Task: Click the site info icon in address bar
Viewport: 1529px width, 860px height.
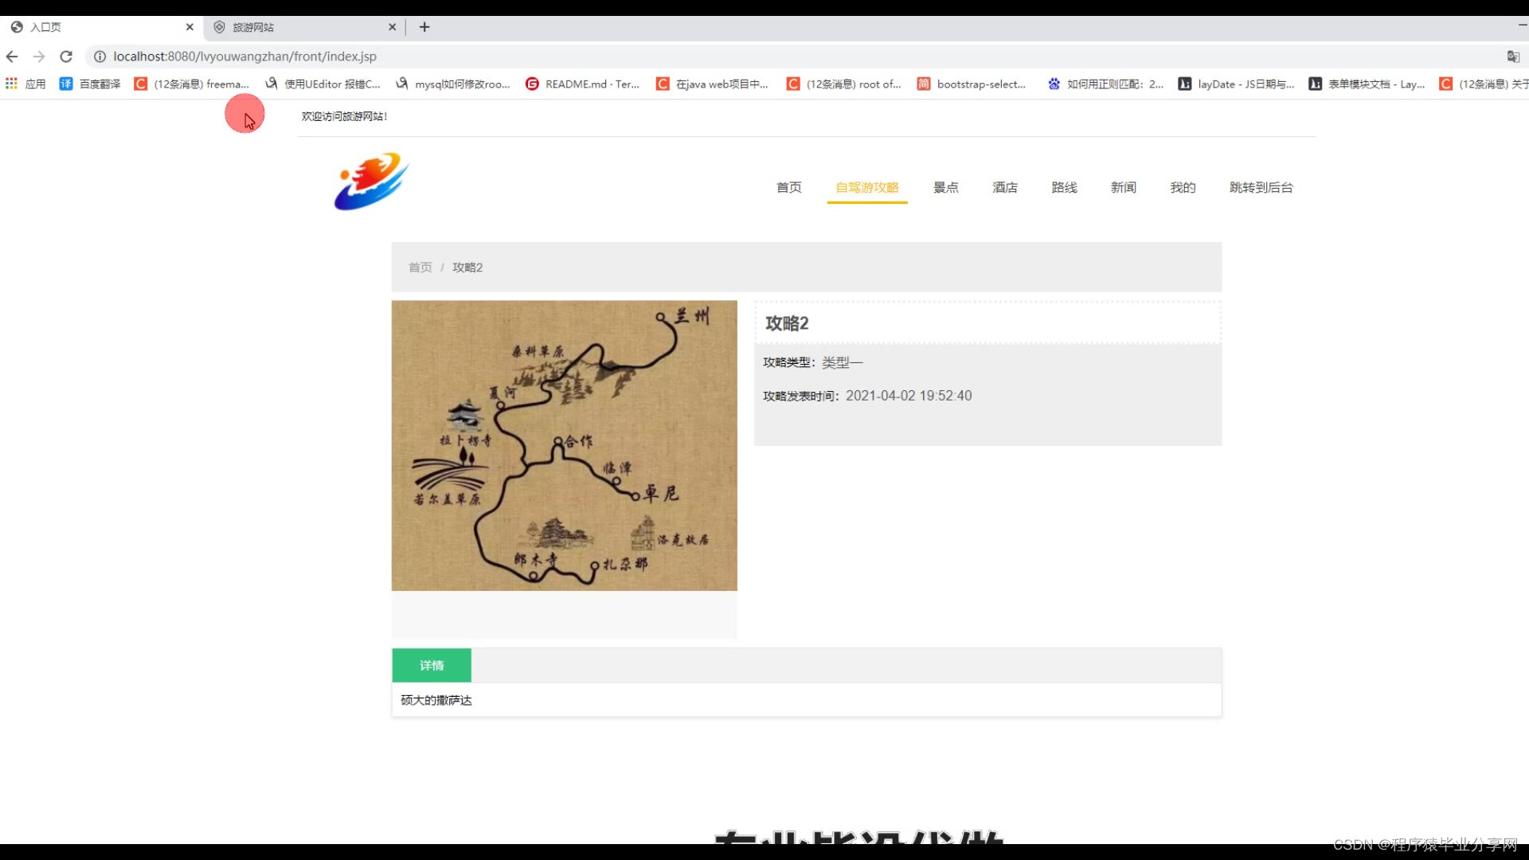Action: [100, 57]
